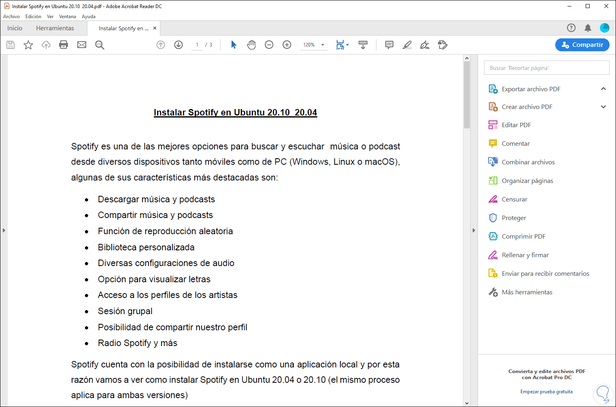
Task: Open Exportar archivo PDF tool
Action: coord(531,89)
